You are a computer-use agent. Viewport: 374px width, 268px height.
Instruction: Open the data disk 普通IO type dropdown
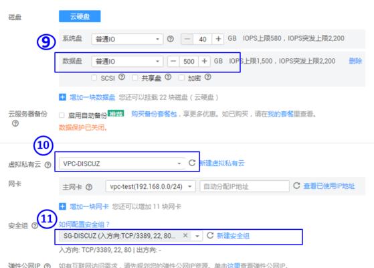(x=127, y=62)
